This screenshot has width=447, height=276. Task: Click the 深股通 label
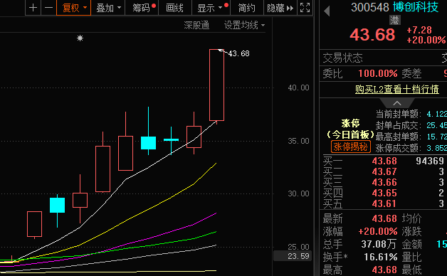tap(196, 25)
